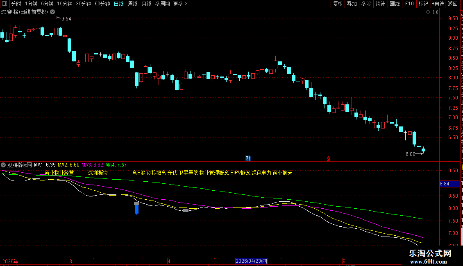Expand the 股朋指标网 indicator dropdown
Viewport: 463px width, 266px height.
(x=3, y=165)
